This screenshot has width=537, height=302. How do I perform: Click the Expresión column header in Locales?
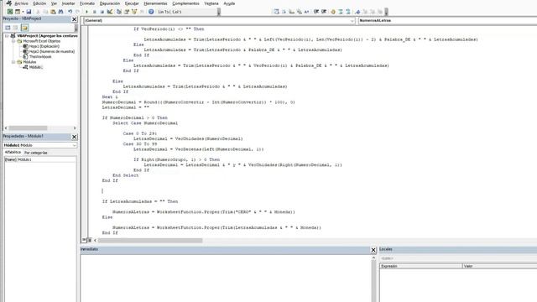pos(421,266)
